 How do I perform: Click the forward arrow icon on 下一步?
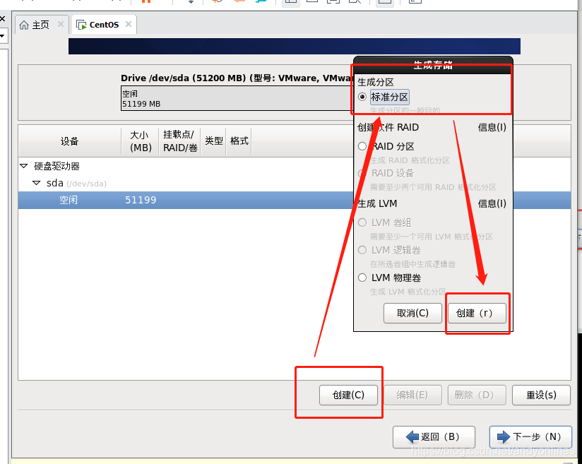coord(504,437)
